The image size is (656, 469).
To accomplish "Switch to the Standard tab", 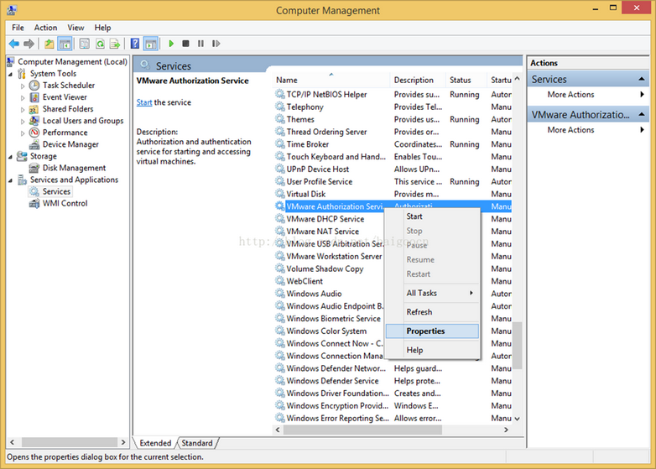I will tap(197, 443).
